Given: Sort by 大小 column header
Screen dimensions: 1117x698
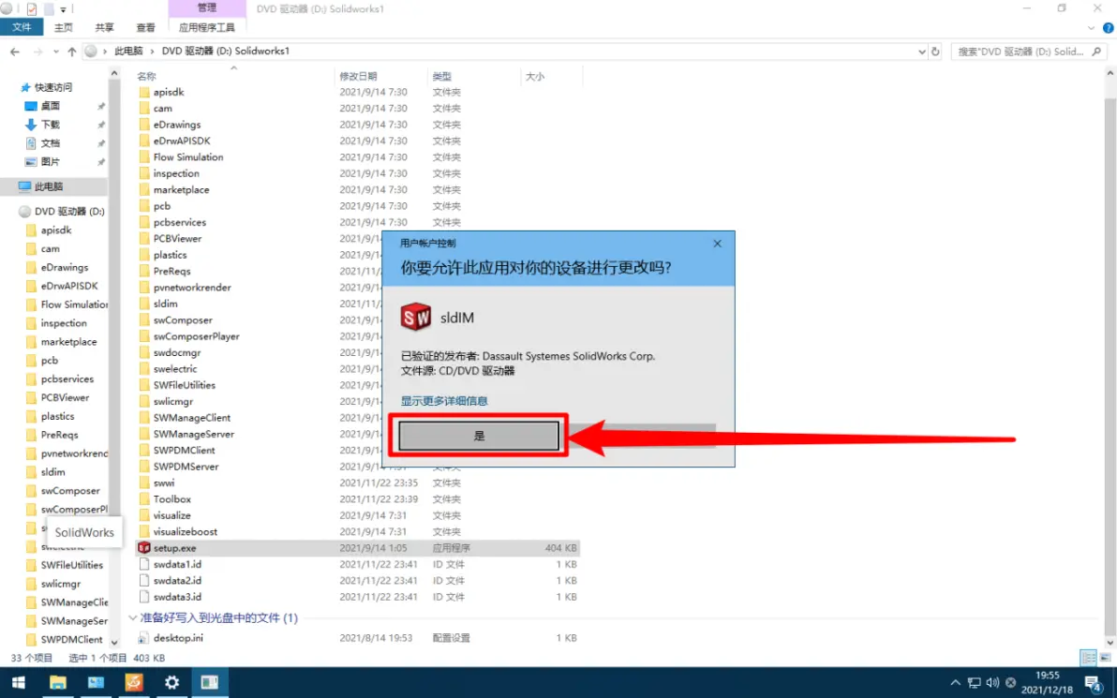Looking at the screenshot, I should (x=535, y=76).
